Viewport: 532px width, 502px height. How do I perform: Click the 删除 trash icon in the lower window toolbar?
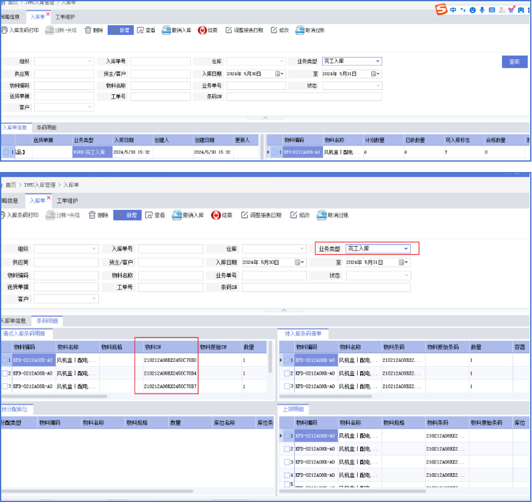(x=92, y=215)
